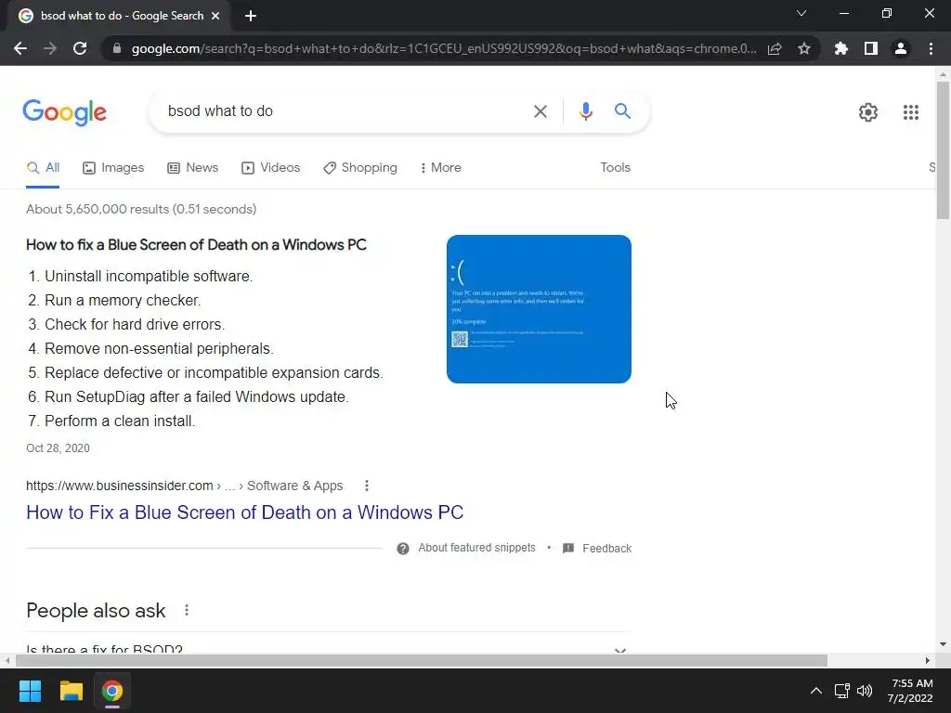Submit search with the magnifier icon
The image size is (951, 713).
tap(622, 111)
